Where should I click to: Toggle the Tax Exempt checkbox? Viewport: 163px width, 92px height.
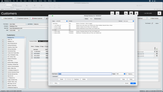pos(152,23)
